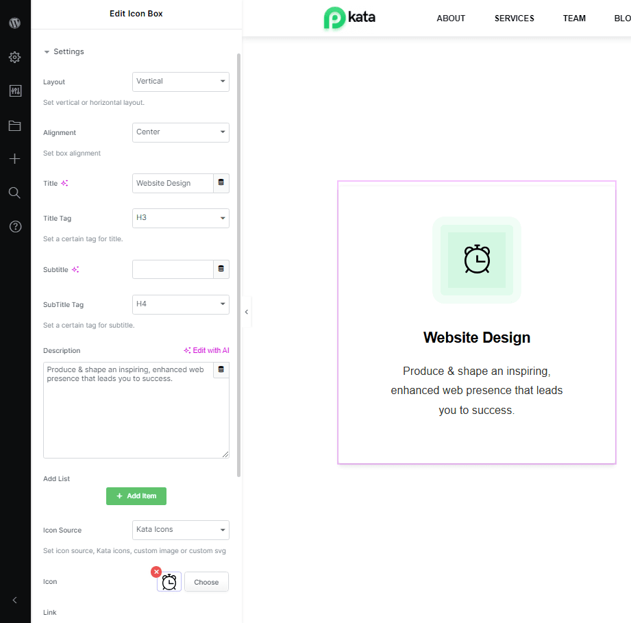The height and width of the screenshot is (623, 631).
Task: Select the history panel icon in the sidebar
Action: pyautogui.click(x=14, y=90)
